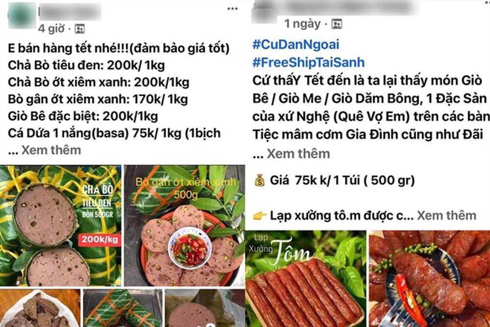The width and height of the screenshot is (490, 327).
Task: Open the #FreeShipTaiSanh hashtag
Action: click(308, 63)
